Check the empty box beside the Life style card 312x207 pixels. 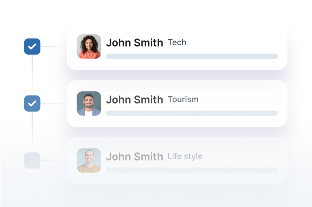(32, 161)
